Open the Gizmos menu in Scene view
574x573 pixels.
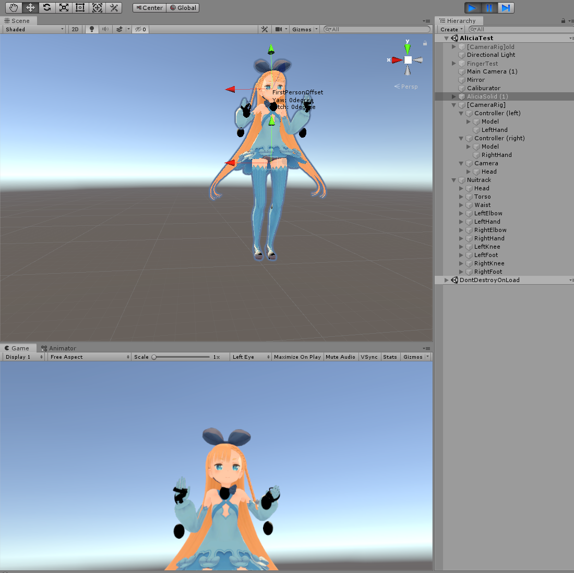point(305,29)
